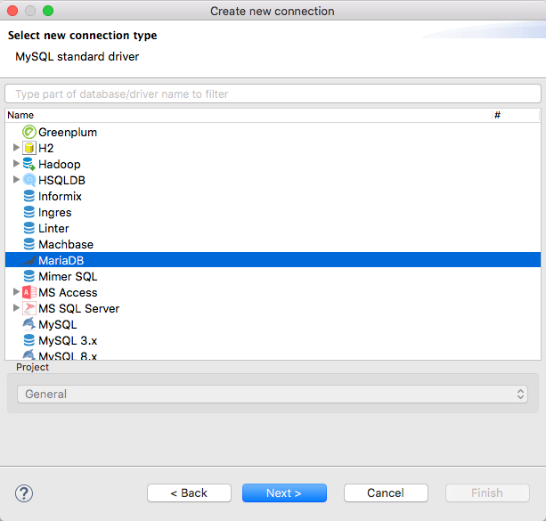Click the MS SQL Server icon
The image size is (546, 521).
point(29,308)
